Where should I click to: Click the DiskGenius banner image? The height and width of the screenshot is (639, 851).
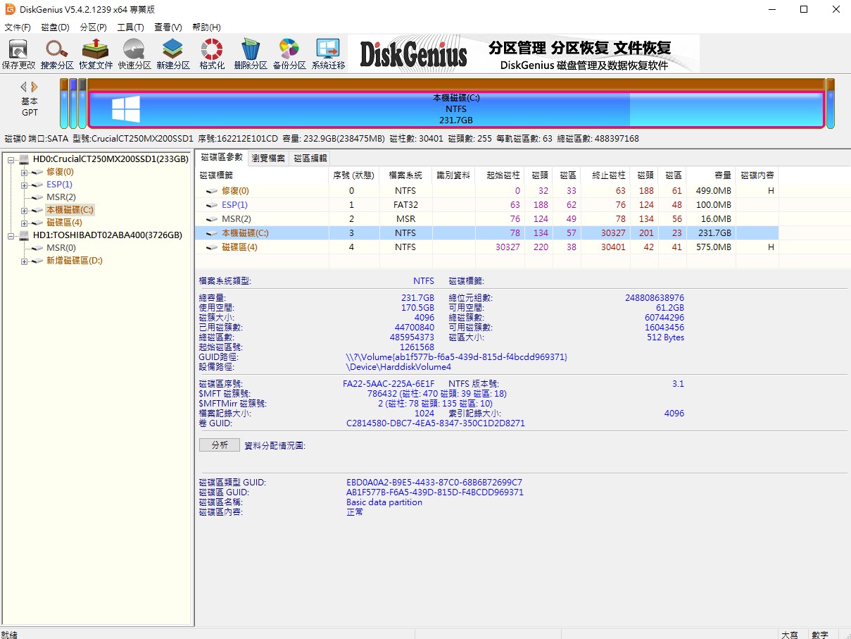[x=524, y=54]
